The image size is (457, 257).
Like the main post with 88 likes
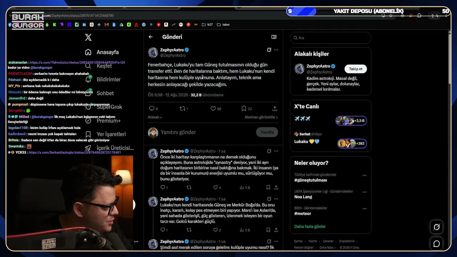pos(216,109)
